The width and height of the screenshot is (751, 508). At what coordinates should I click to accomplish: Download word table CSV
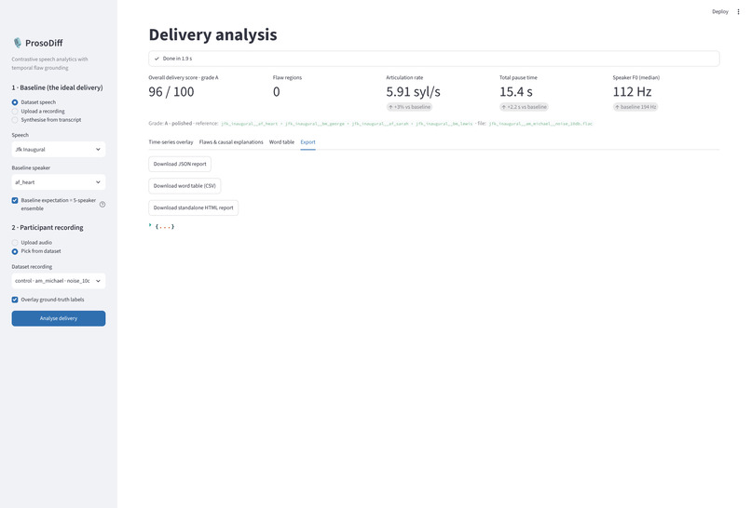pyautogui.click(x=184, y=185)
